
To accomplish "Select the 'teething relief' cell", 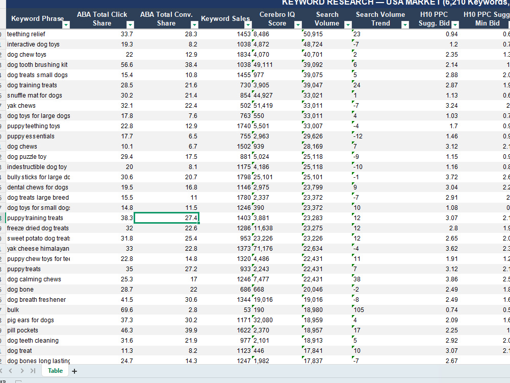I will pos(38,34).
